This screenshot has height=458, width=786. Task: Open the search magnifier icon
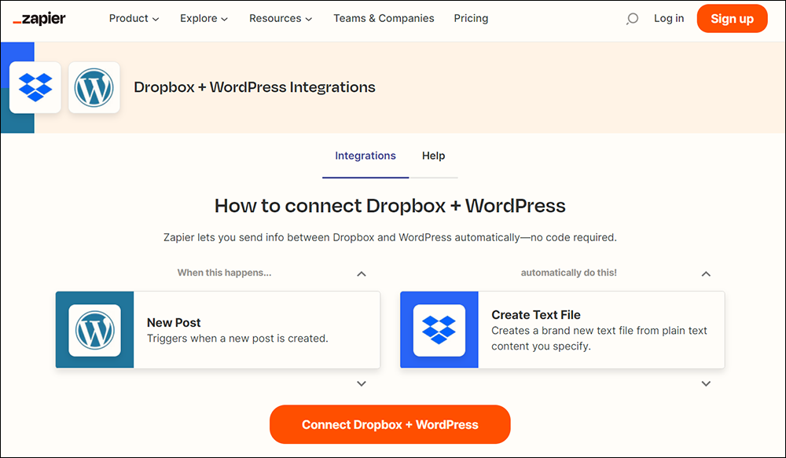coord(632,19)
